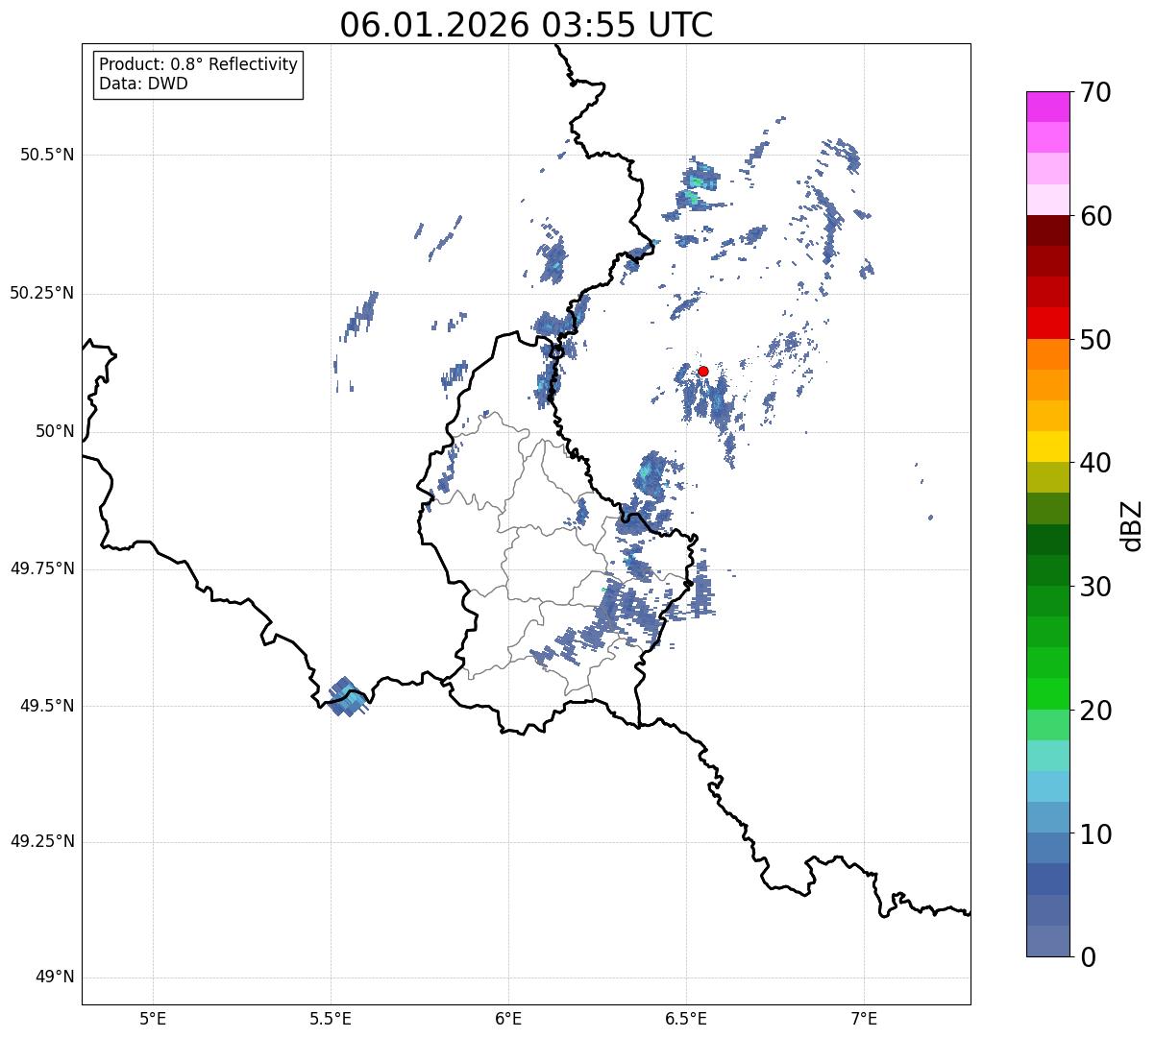1155x1038 pixels.
Task: Click the dark maroon swatch just below 60 dBZ
Action: [x=1047, y=230]
